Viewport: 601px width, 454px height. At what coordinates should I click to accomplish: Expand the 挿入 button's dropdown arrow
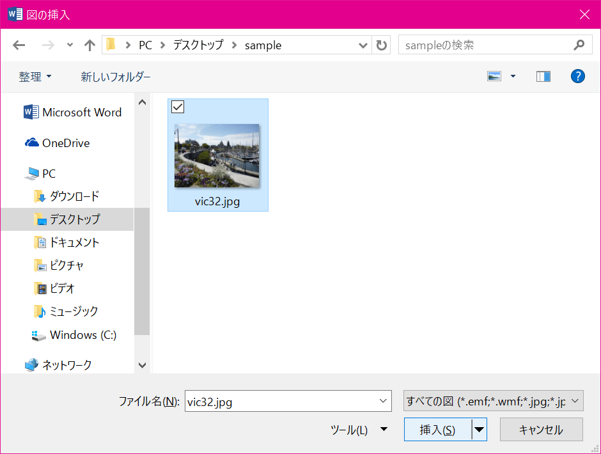479,429
